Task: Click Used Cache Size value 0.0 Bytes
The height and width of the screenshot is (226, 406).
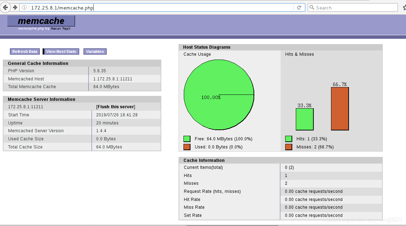Action: pyautogui.click(x=106, y=139)
